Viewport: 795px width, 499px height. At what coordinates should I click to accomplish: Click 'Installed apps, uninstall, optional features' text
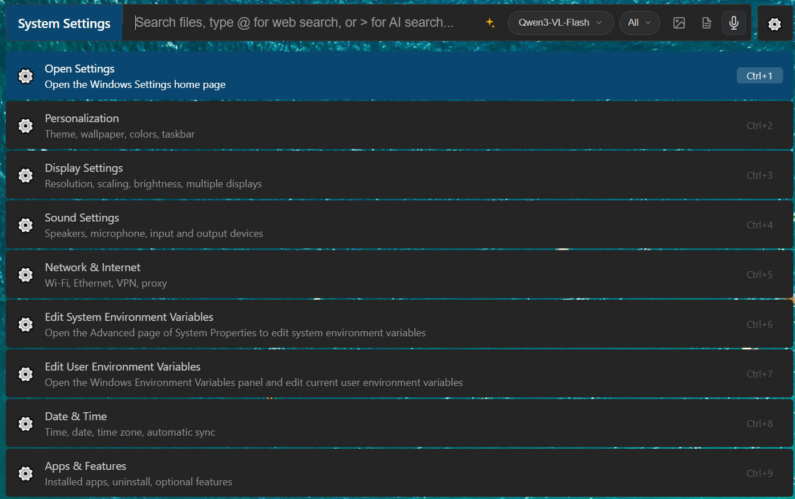[x=139, y=482]
